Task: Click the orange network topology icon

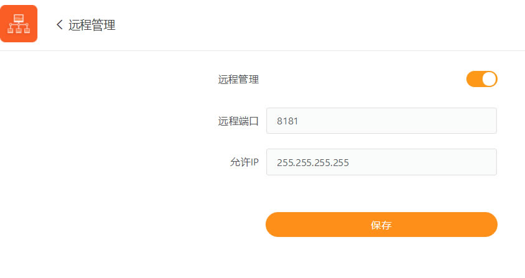Action: tap(19, 24)
